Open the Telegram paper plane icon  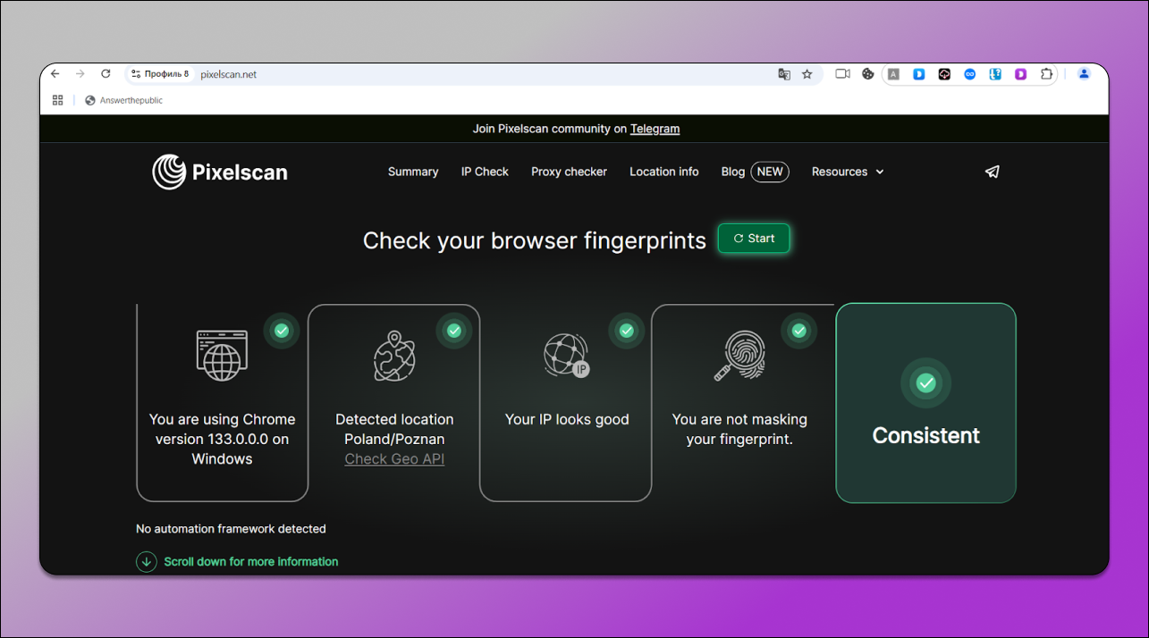click(992, 172)
